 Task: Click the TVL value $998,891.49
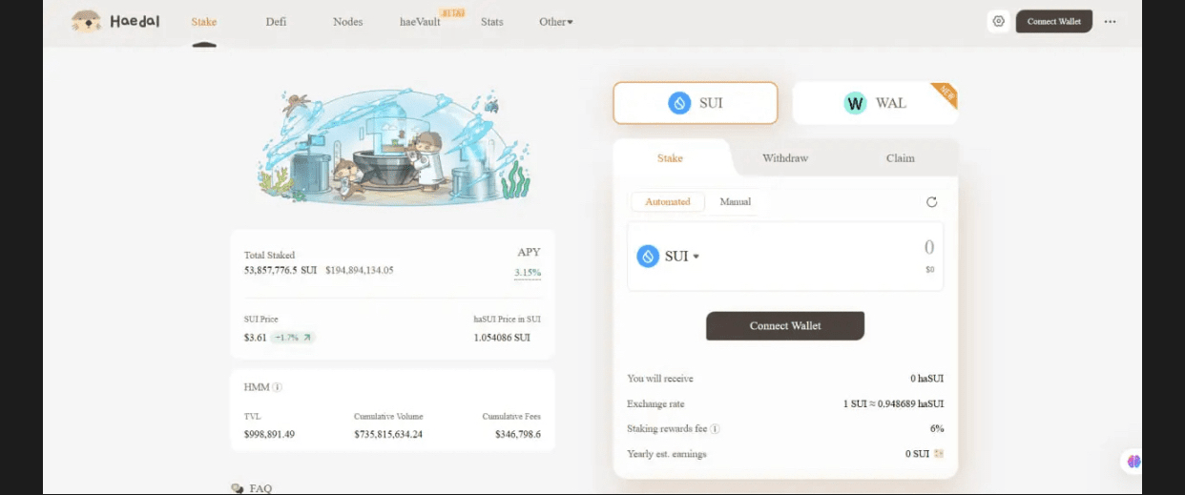point(269,434)
